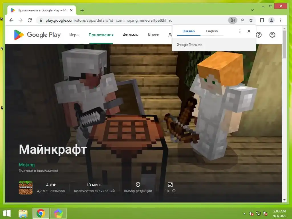Open the Chrome three-dot menu
The image size is (292, 219).
pyautogui.click(x=281, y=20)
